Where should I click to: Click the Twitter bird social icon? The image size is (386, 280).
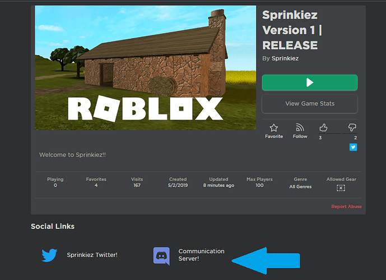[49, 255]
